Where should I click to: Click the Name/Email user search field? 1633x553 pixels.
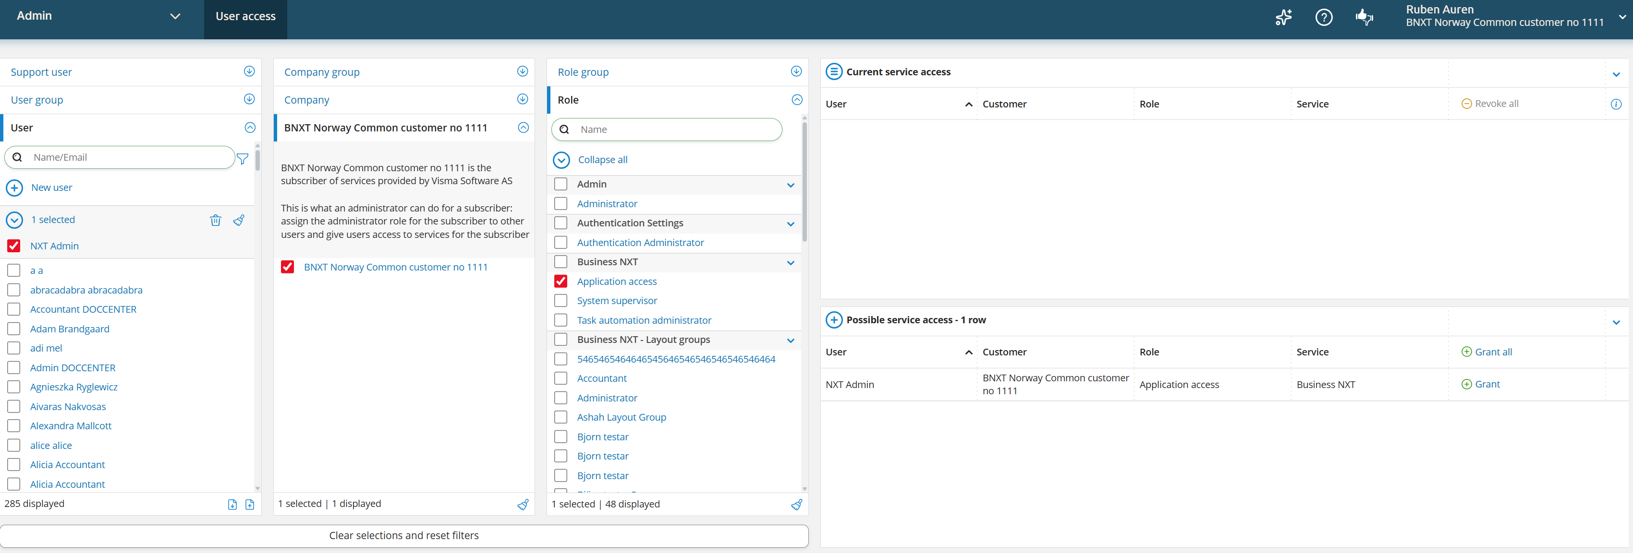(x=127, y=157)
